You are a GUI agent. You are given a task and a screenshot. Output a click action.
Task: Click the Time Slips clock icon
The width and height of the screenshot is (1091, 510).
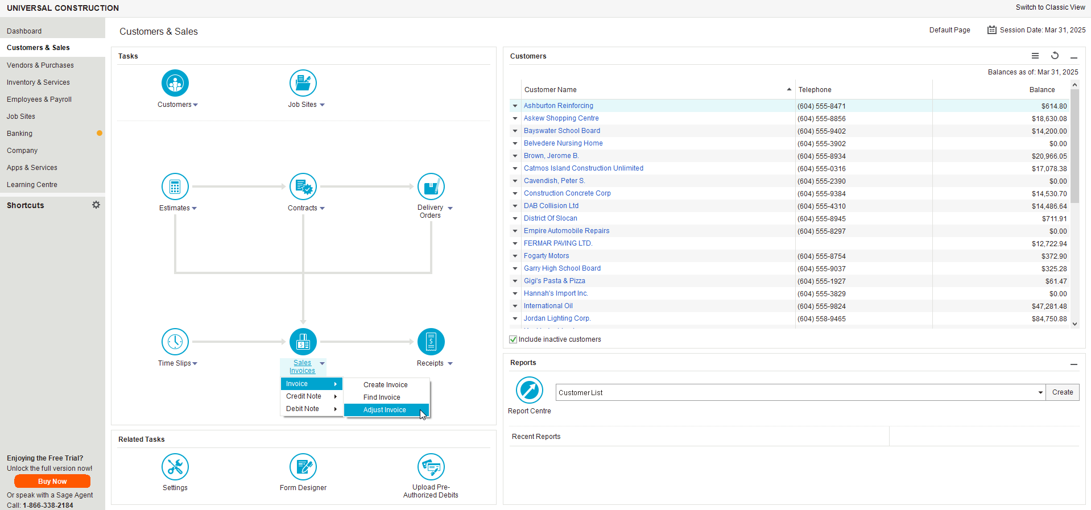pyautogui.click(x=175, y=342)
